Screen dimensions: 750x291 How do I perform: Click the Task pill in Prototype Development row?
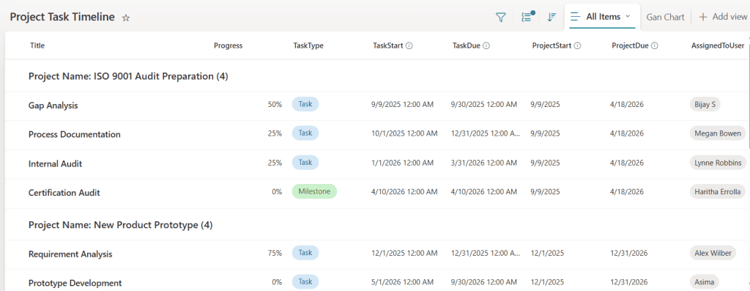[305, 281]
